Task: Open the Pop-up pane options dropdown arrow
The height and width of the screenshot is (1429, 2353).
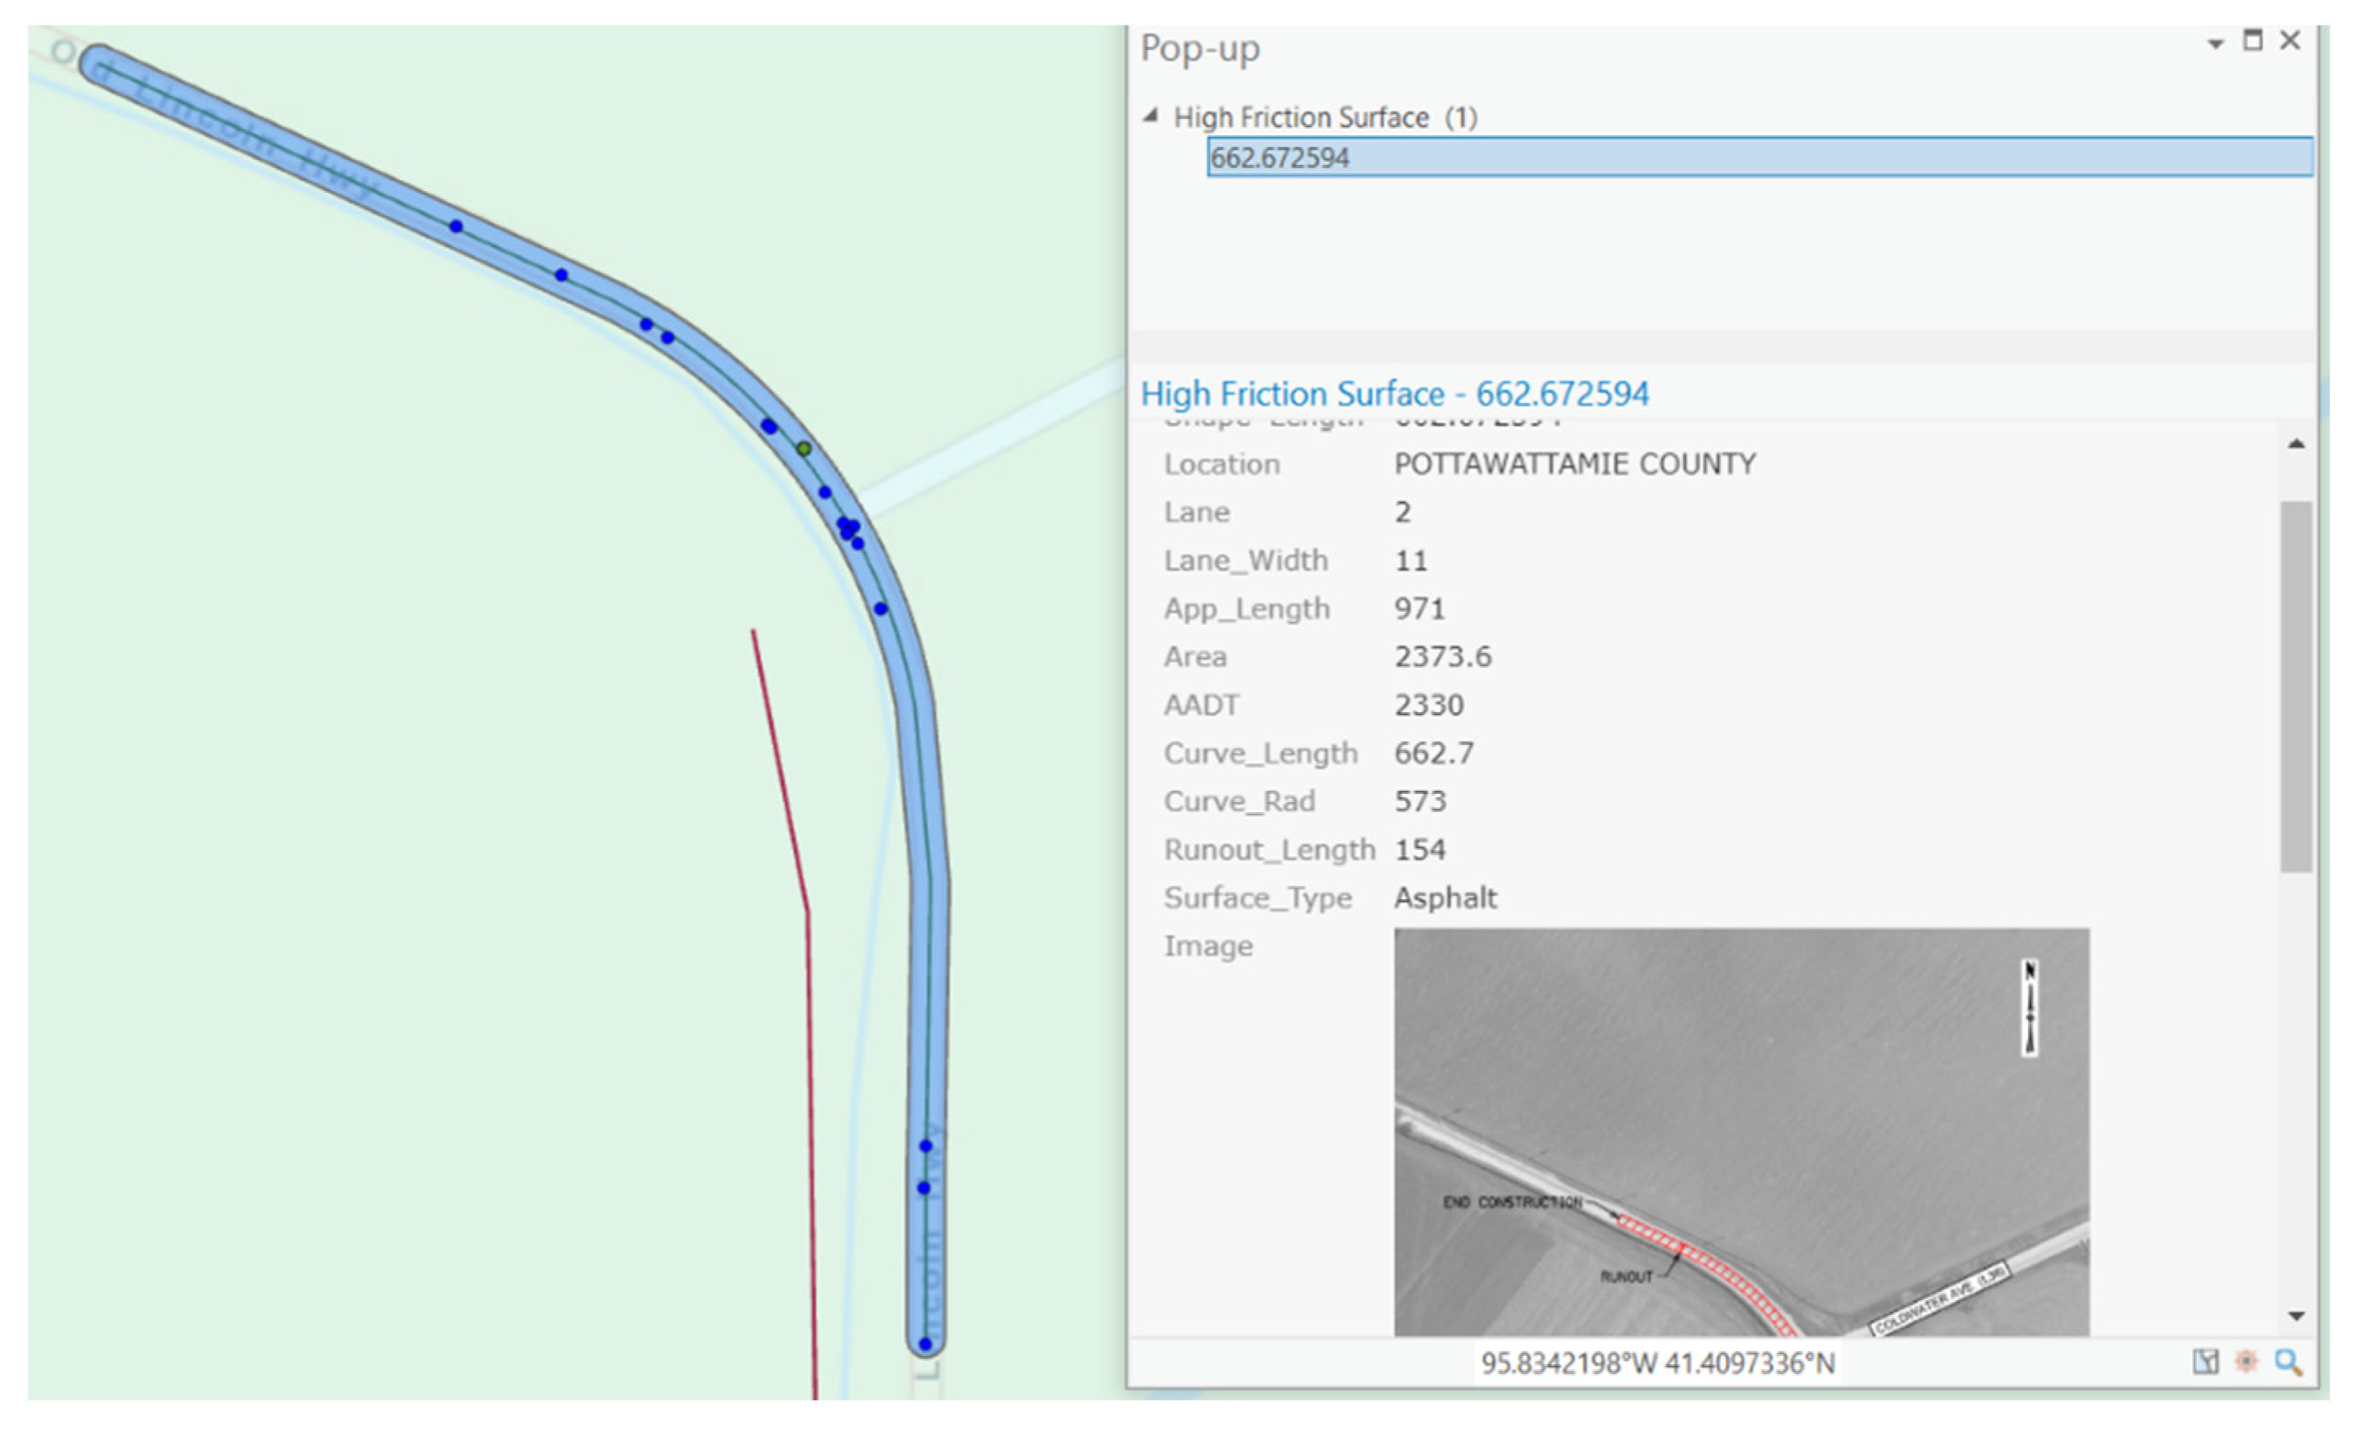Action: click(2215, 44)
